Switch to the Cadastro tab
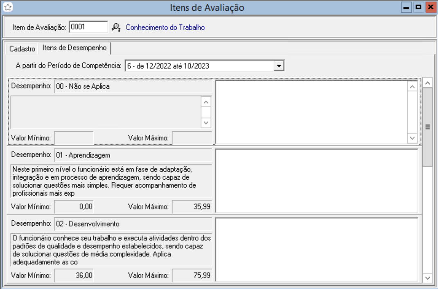The image size is (438, 289). coord(22,48)
